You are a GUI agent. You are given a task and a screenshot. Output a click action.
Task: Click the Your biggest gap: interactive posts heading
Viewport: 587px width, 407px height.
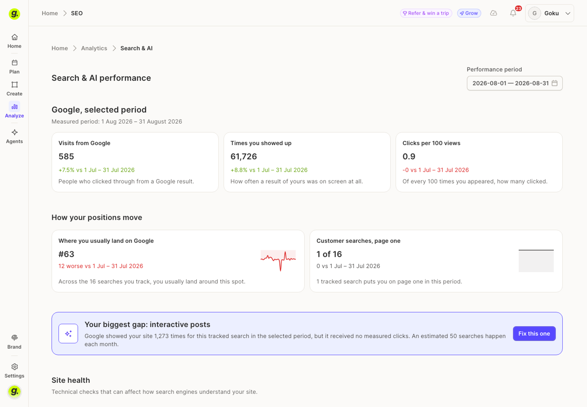pos(147,325)
